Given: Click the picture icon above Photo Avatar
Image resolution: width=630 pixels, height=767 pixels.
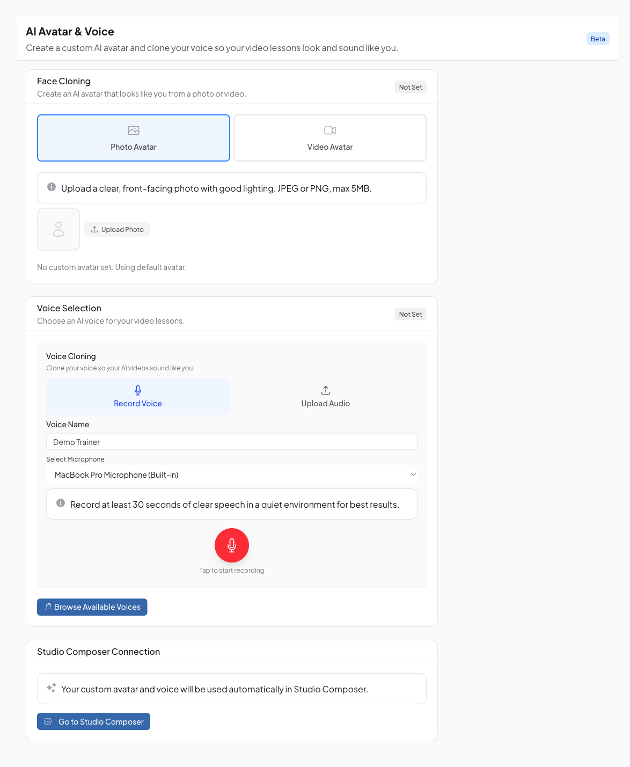Looking at the screenshot, I should coord(134,130).
